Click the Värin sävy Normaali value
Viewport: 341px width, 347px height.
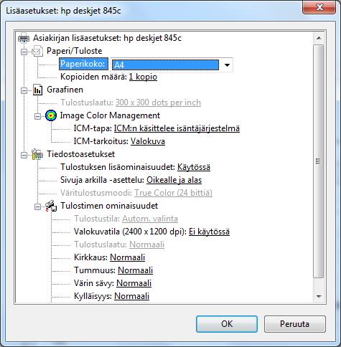(x=134, y=283)
